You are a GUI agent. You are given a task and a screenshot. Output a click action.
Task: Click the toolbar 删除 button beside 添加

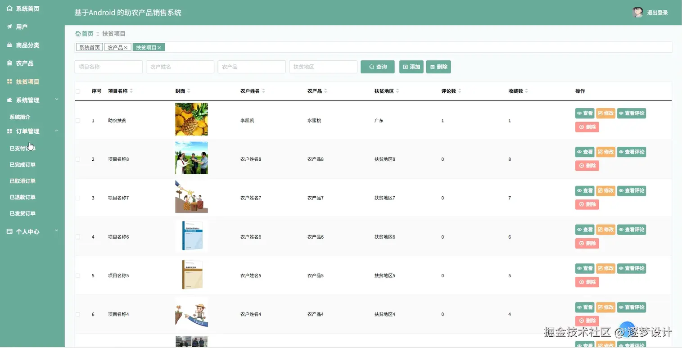438,67
